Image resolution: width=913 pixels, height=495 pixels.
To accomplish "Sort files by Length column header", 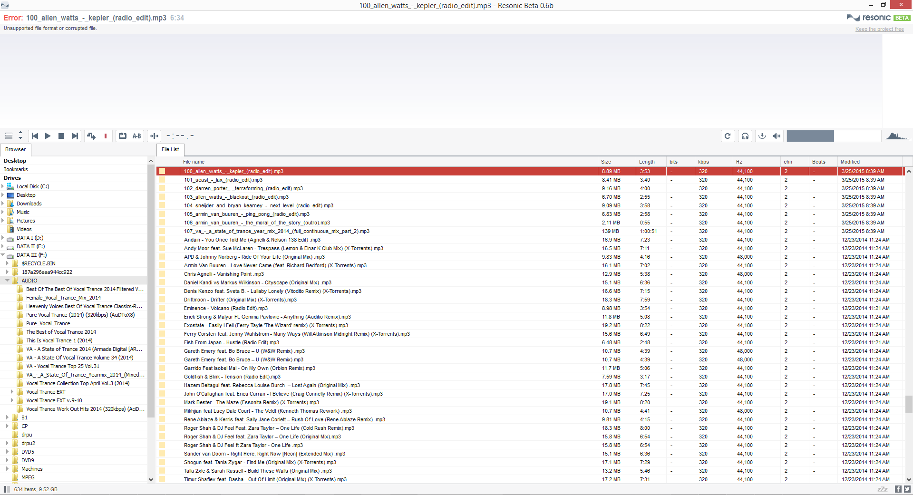I will (647, 162).
